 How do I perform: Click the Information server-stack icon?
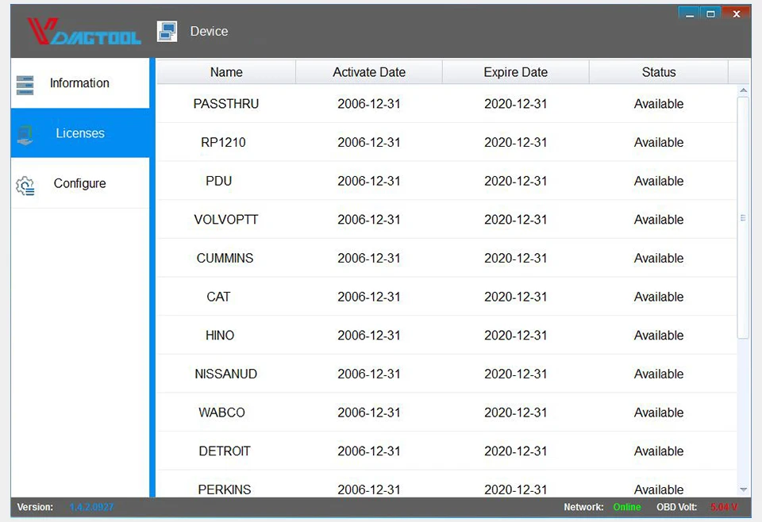coord(25,85)
